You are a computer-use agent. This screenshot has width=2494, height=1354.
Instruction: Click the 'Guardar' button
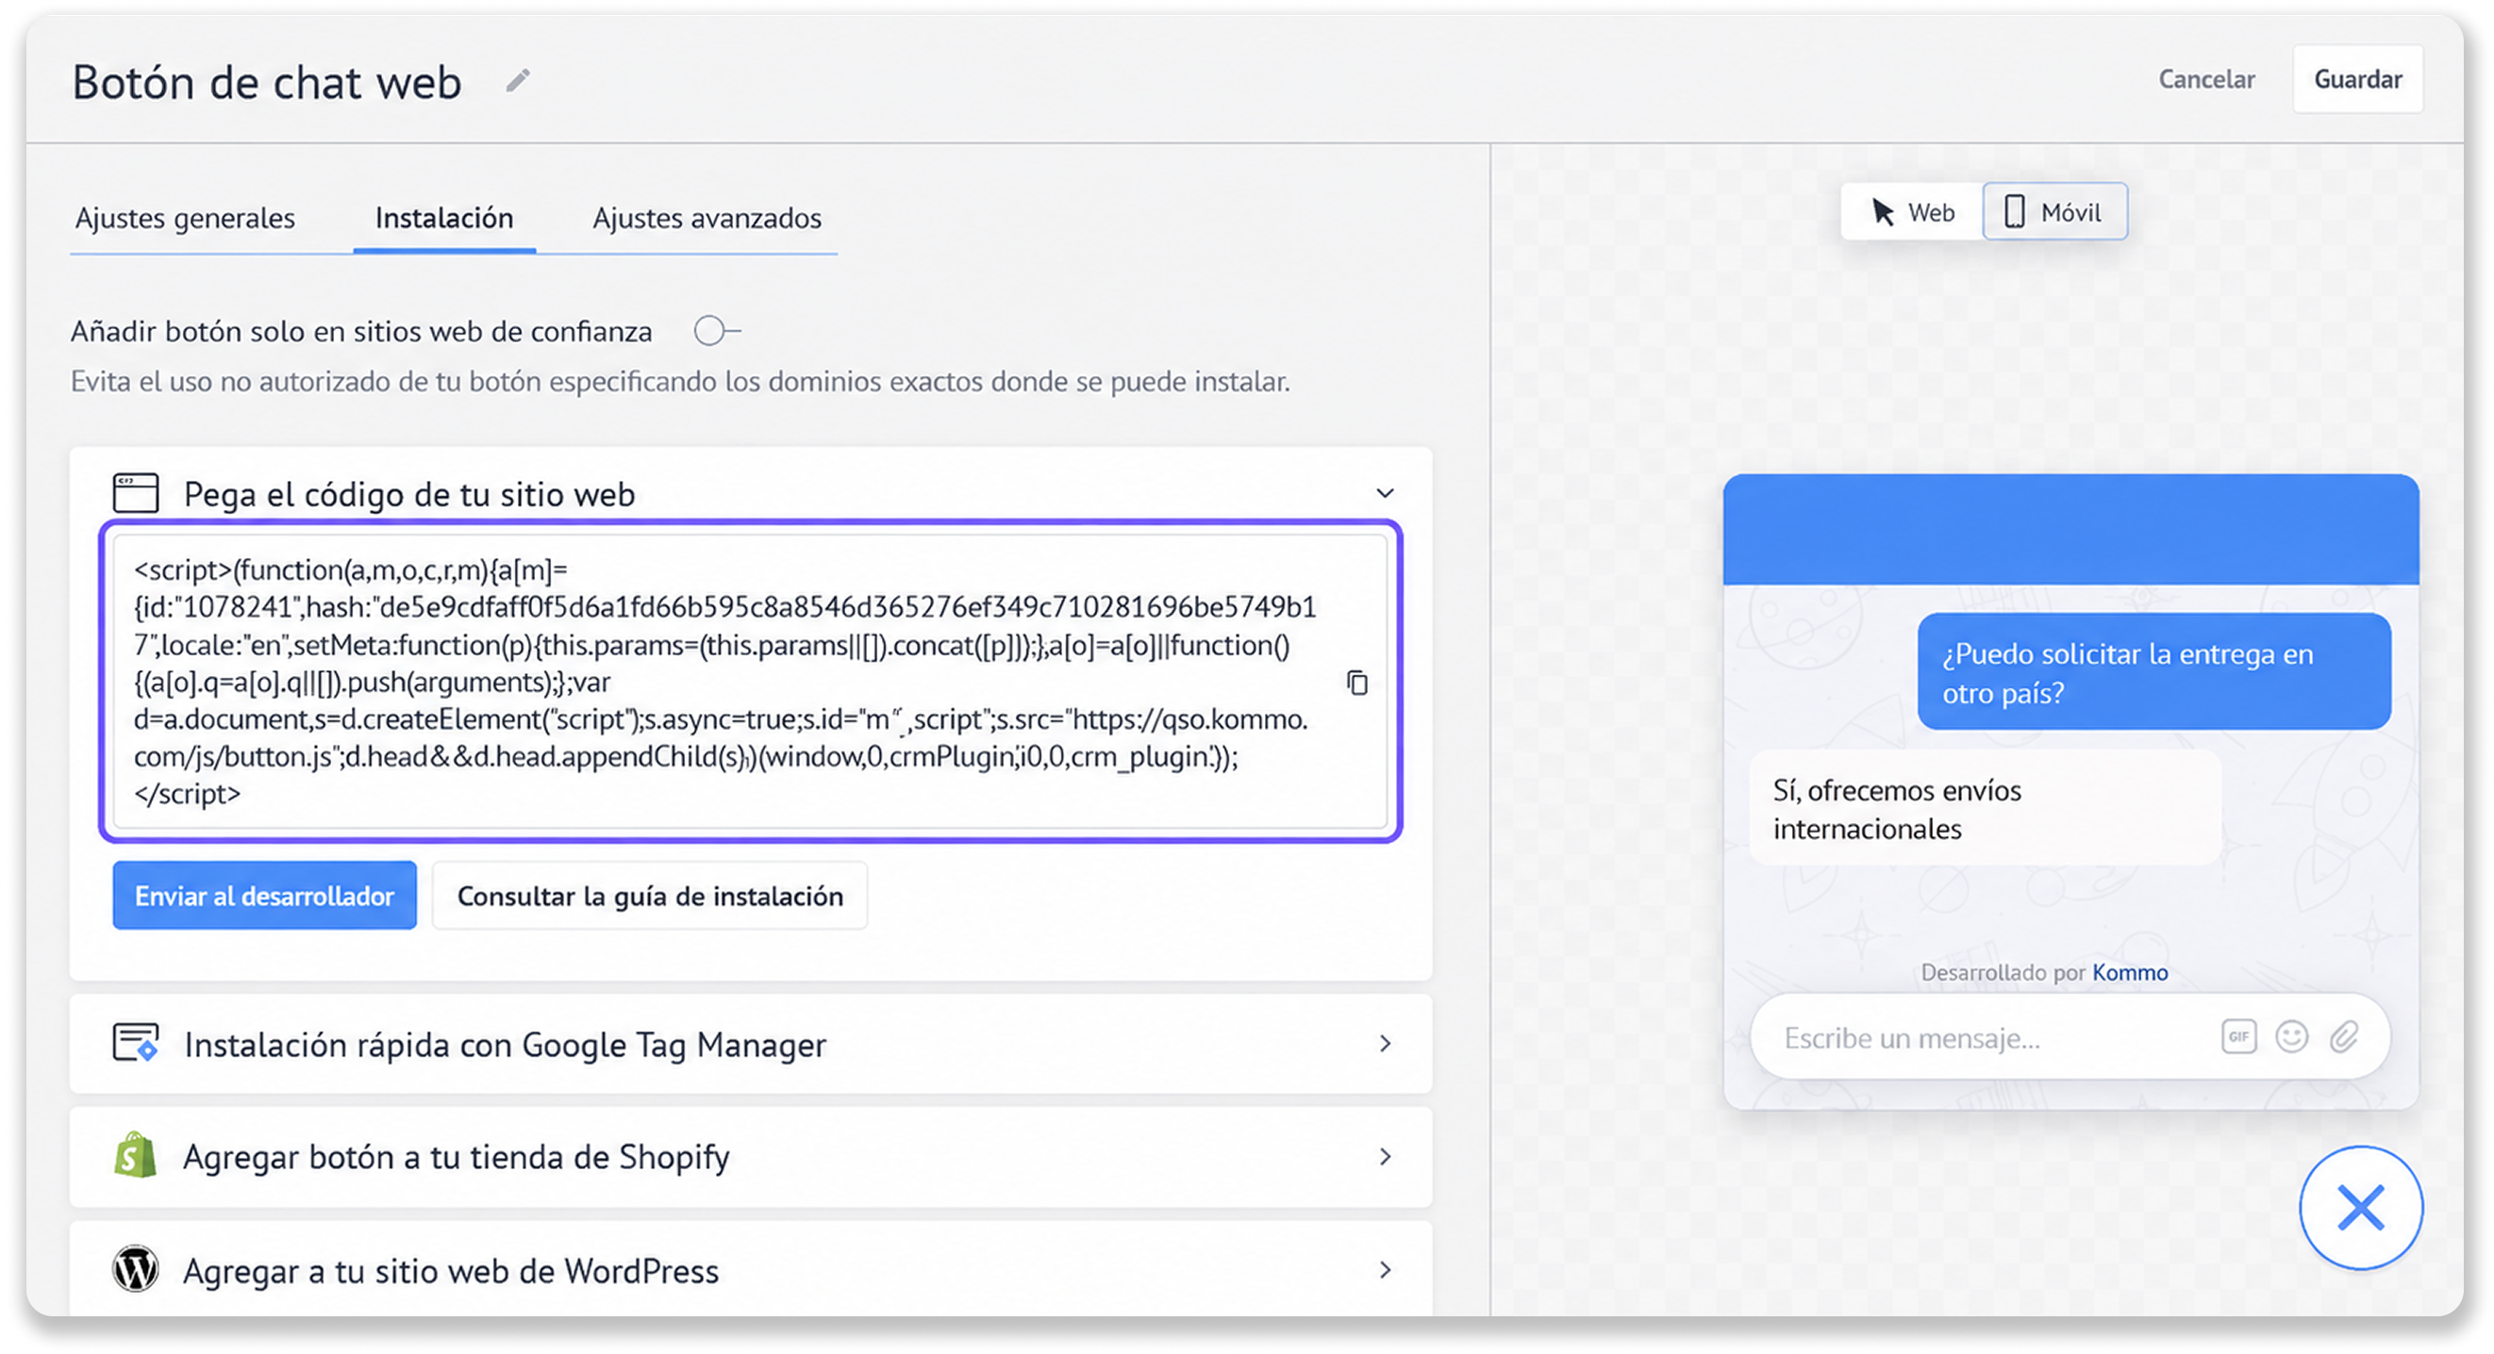2357,78
